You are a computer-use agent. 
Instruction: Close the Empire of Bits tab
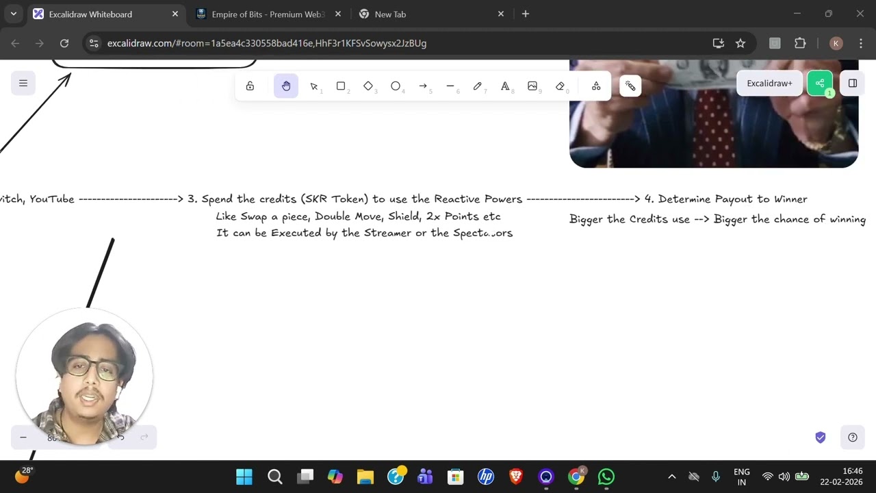pos(338,14)
